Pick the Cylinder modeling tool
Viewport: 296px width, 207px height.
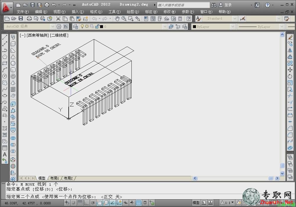pyautogui.click(x=13, y=70)
